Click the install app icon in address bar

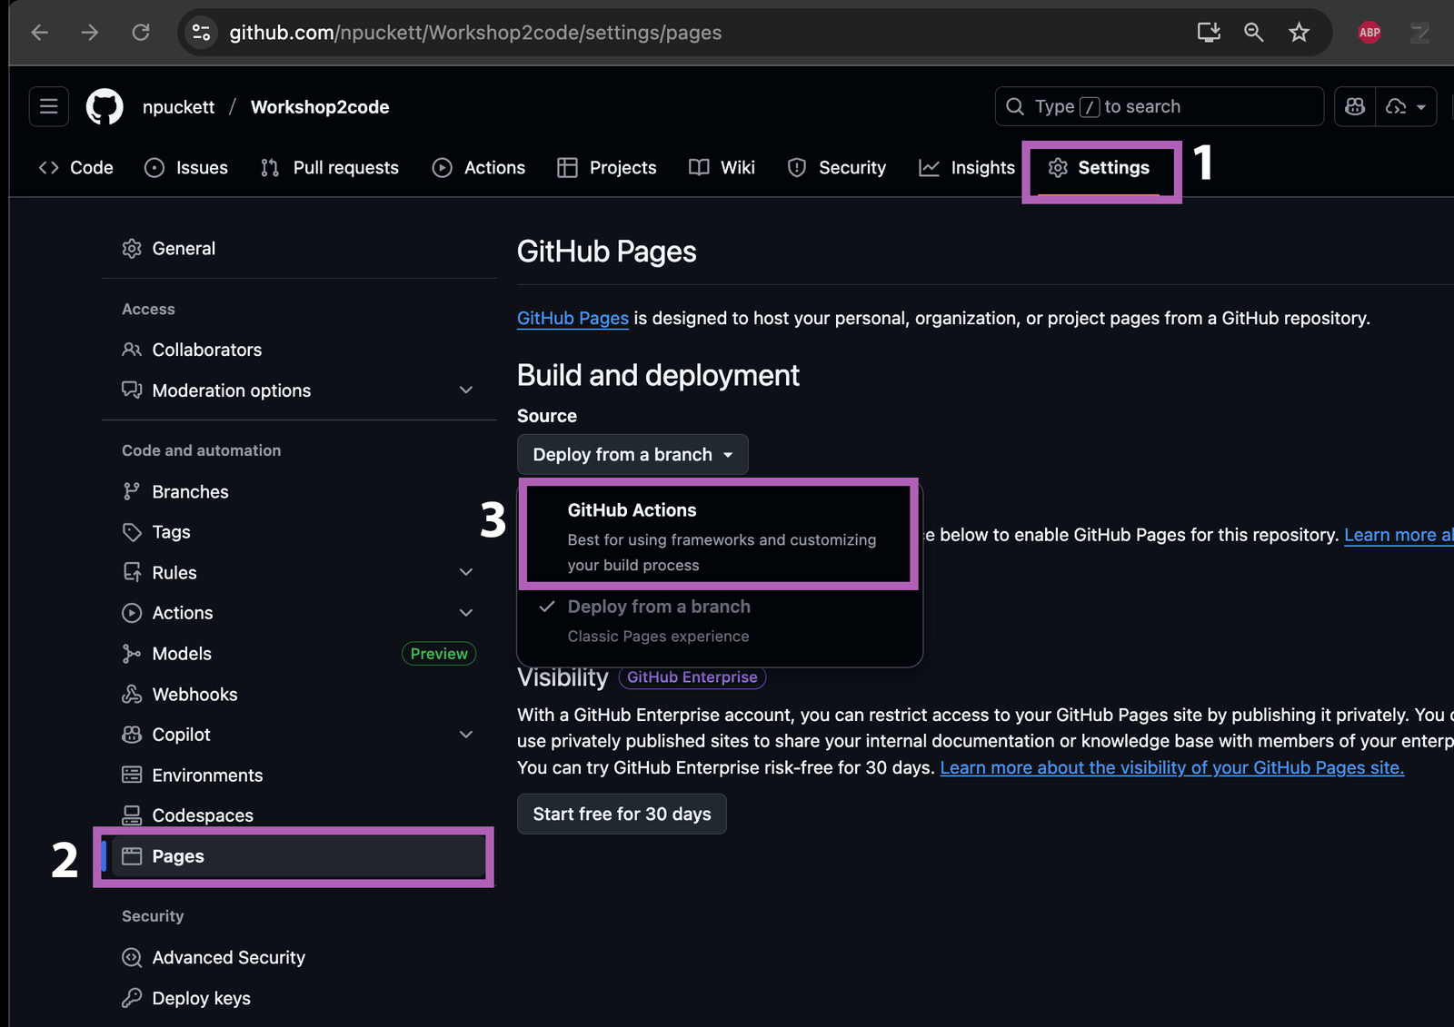point(1209,33)
